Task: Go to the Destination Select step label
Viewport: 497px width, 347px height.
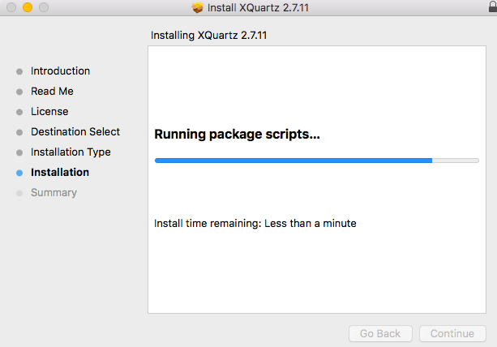Action: (x=75, y=132)
